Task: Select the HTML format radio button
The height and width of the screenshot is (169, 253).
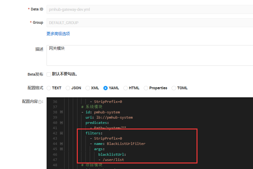Action: [x=126, y=88]
